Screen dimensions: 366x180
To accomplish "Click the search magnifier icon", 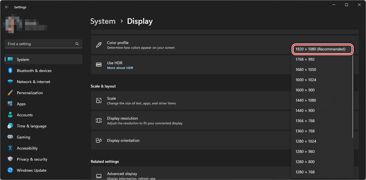I will pos(77,44).
